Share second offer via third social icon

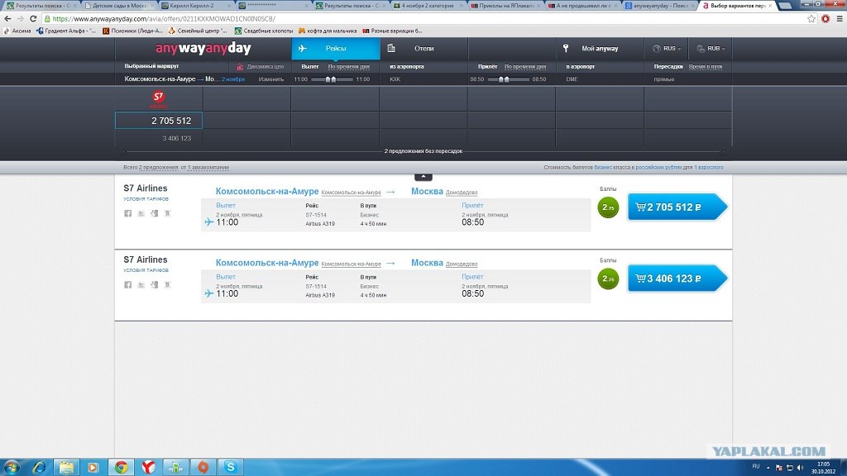(155, 284)
